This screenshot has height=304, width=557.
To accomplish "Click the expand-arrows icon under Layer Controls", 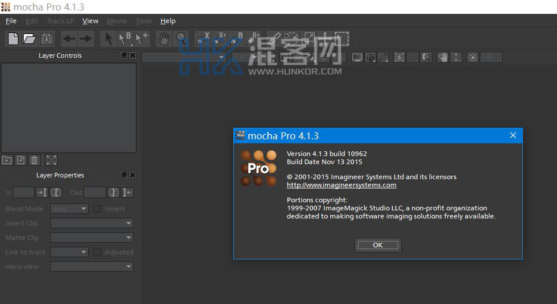I will (x=51, y=160).
